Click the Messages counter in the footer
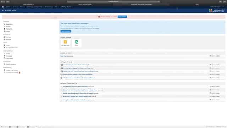 click(x=31, y=127)
